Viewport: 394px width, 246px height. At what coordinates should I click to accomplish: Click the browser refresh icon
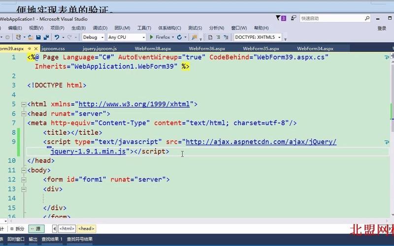[x=179, y=37]
